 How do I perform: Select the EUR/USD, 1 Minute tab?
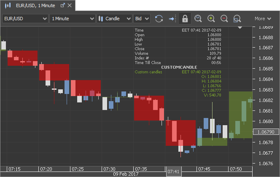35,5
